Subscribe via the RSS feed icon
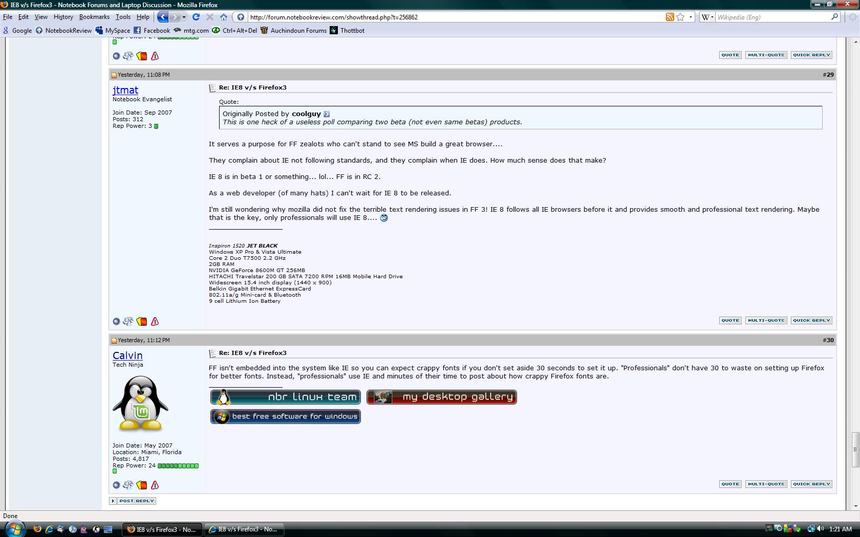This screenshot has width=860, height=537. (670, 17)
